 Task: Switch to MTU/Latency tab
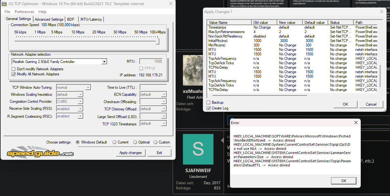91,19
